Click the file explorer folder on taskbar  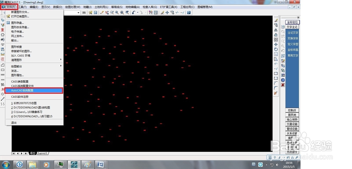tap(33, 164)
